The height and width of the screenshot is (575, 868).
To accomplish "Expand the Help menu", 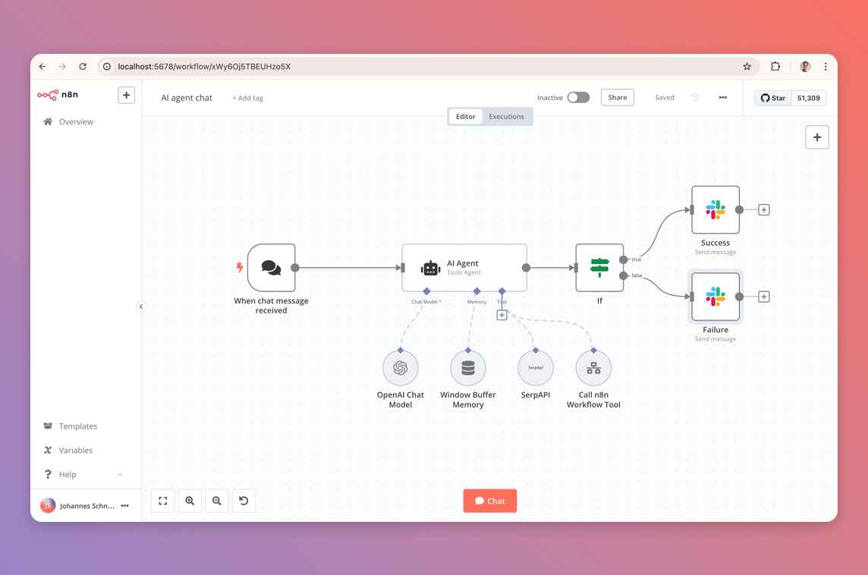I will pyautogui.click(x=83, y=474).
